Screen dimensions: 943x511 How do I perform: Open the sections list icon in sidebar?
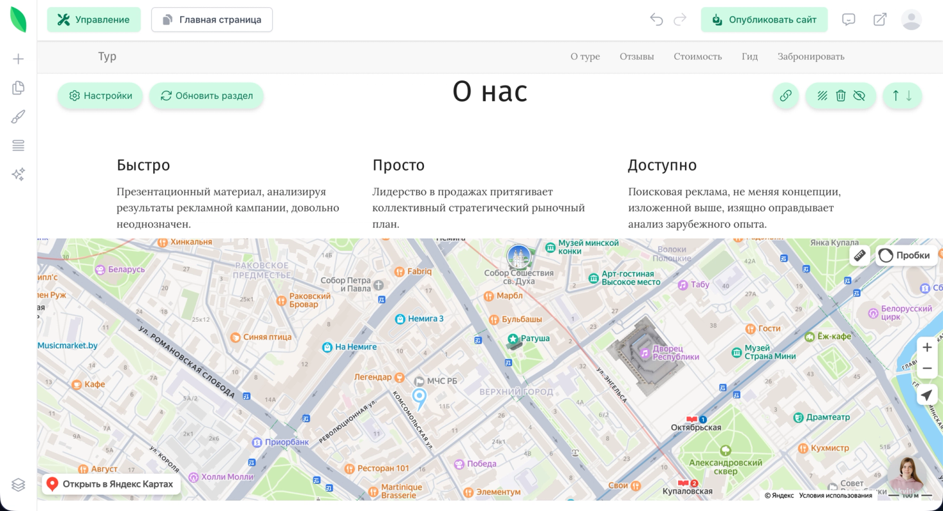pos(19,145)
